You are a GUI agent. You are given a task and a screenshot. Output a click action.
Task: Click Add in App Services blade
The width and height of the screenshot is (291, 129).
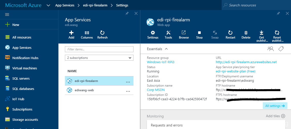pyautogui.click(x=71, y=35)
